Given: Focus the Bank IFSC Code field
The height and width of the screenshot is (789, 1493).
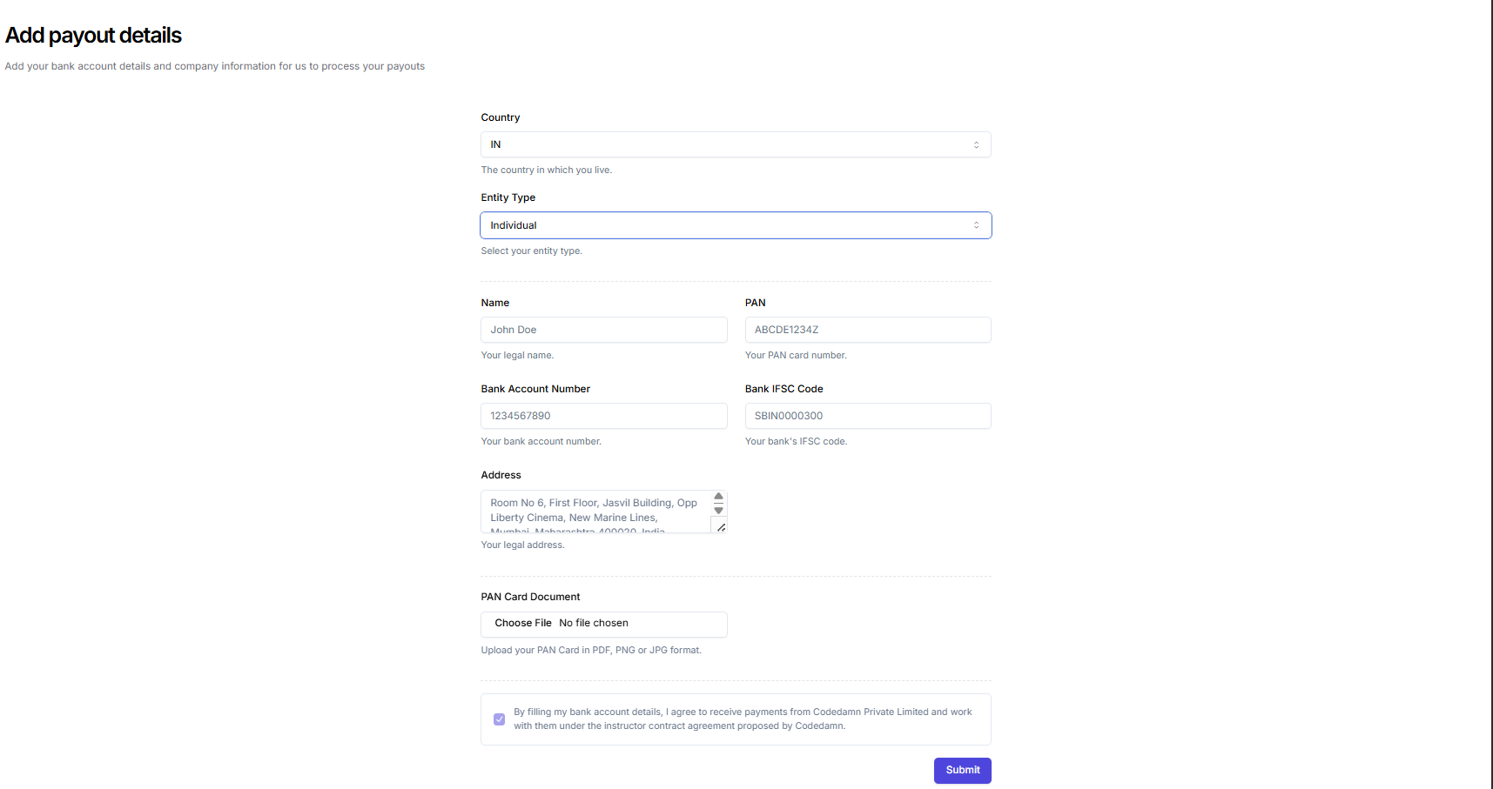Looking at the screenshot, I should coord(867,416).
